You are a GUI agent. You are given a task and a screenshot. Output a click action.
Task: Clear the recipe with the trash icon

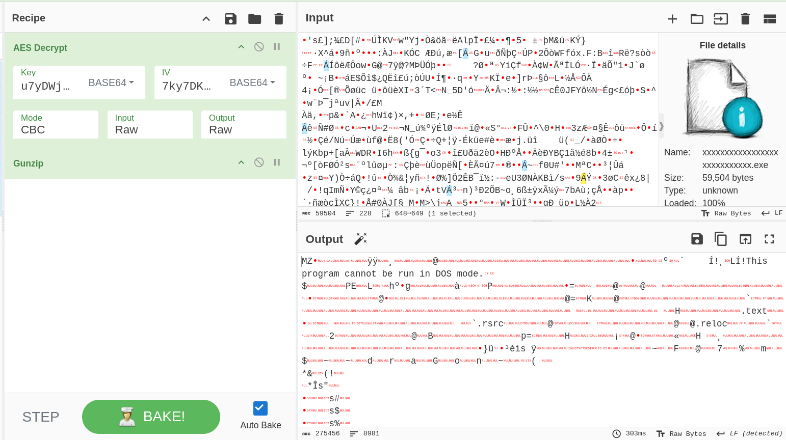pyautogui.click(x=279, y=19)
